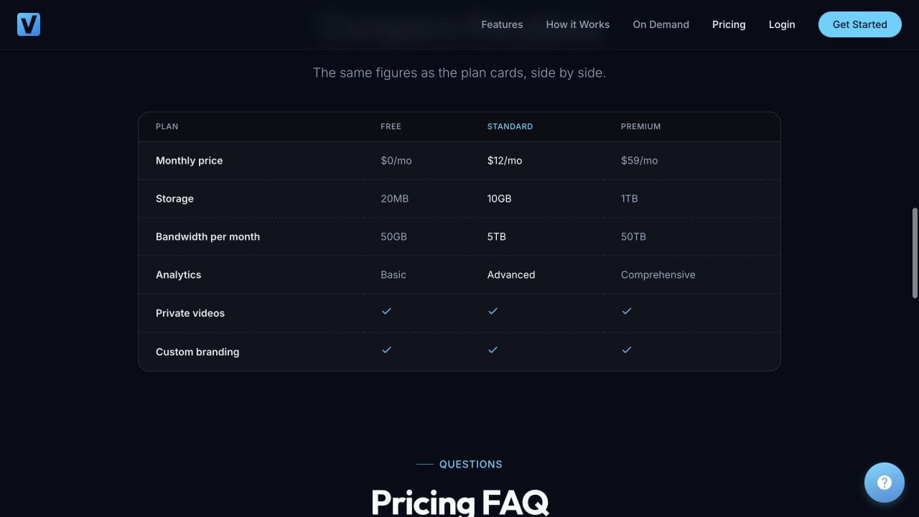Click Custom branding checkmark under Standard
The height and width of the screenshot is (517, 919).
tap(493, 350)
